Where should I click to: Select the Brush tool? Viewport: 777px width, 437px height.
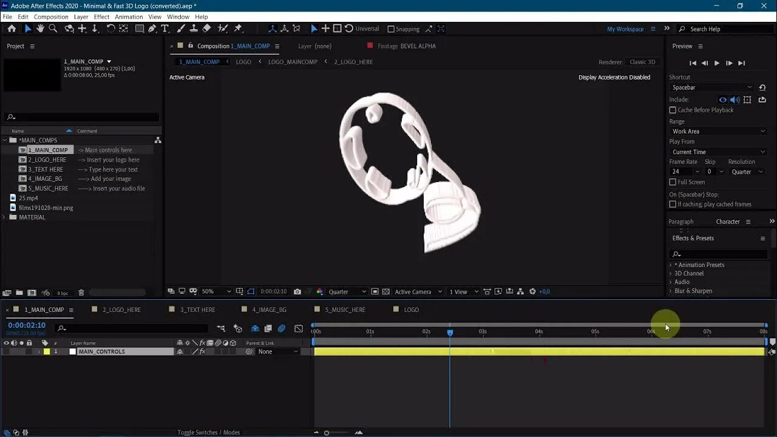point(180,29)
